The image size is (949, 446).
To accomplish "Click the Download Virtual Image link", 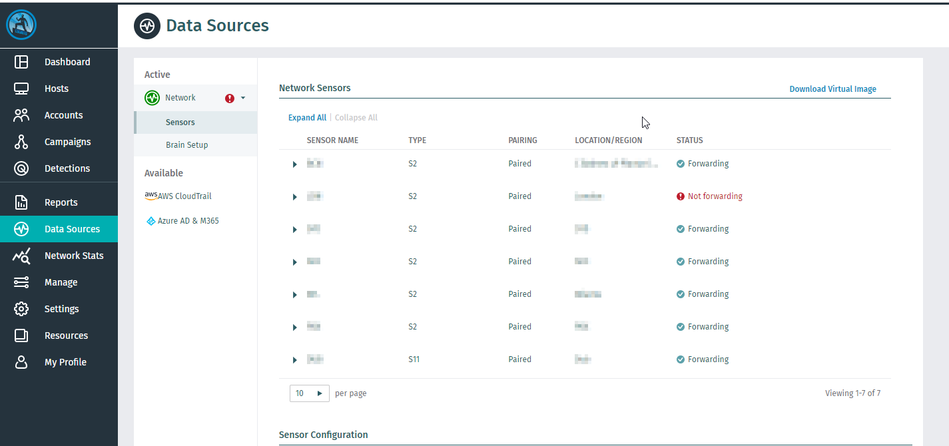I will 832,89.
